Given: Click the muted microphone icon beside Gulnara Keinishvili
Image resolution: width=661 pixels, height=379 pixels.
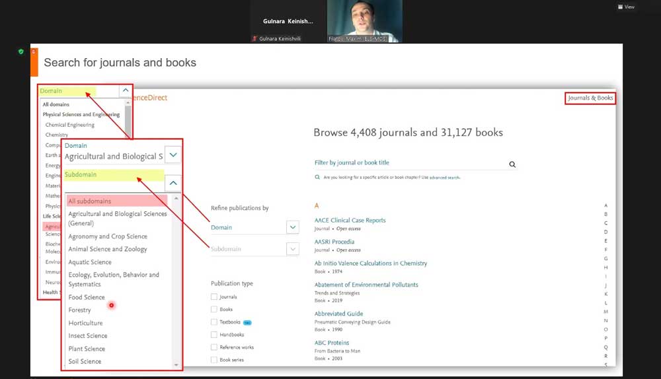Looking at the screenshot, I should coord(254,39).
